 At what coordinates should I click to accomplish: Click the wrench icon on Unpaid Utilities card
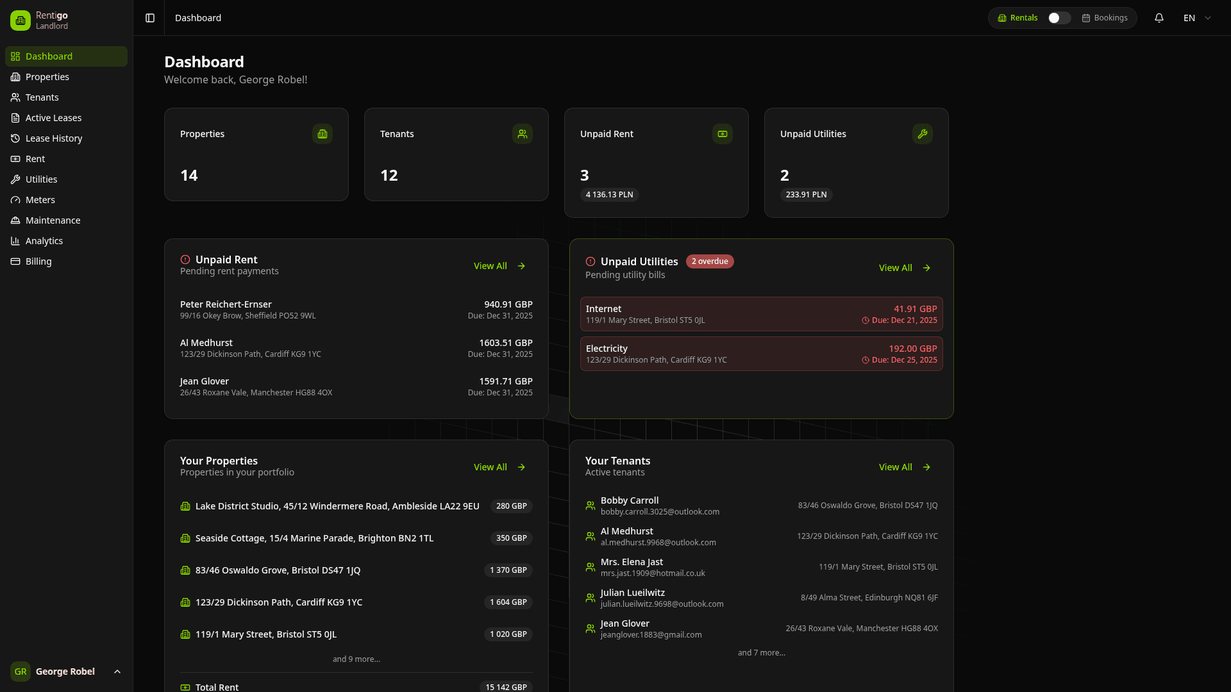923,134
